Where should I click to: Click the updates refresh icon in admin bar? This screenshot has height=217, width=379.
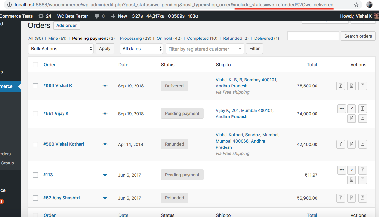41,16
